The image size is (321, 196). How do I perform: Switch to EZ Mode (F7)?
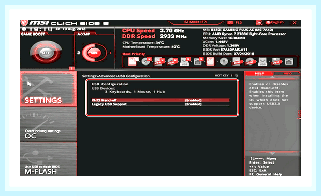click(196, 22)
